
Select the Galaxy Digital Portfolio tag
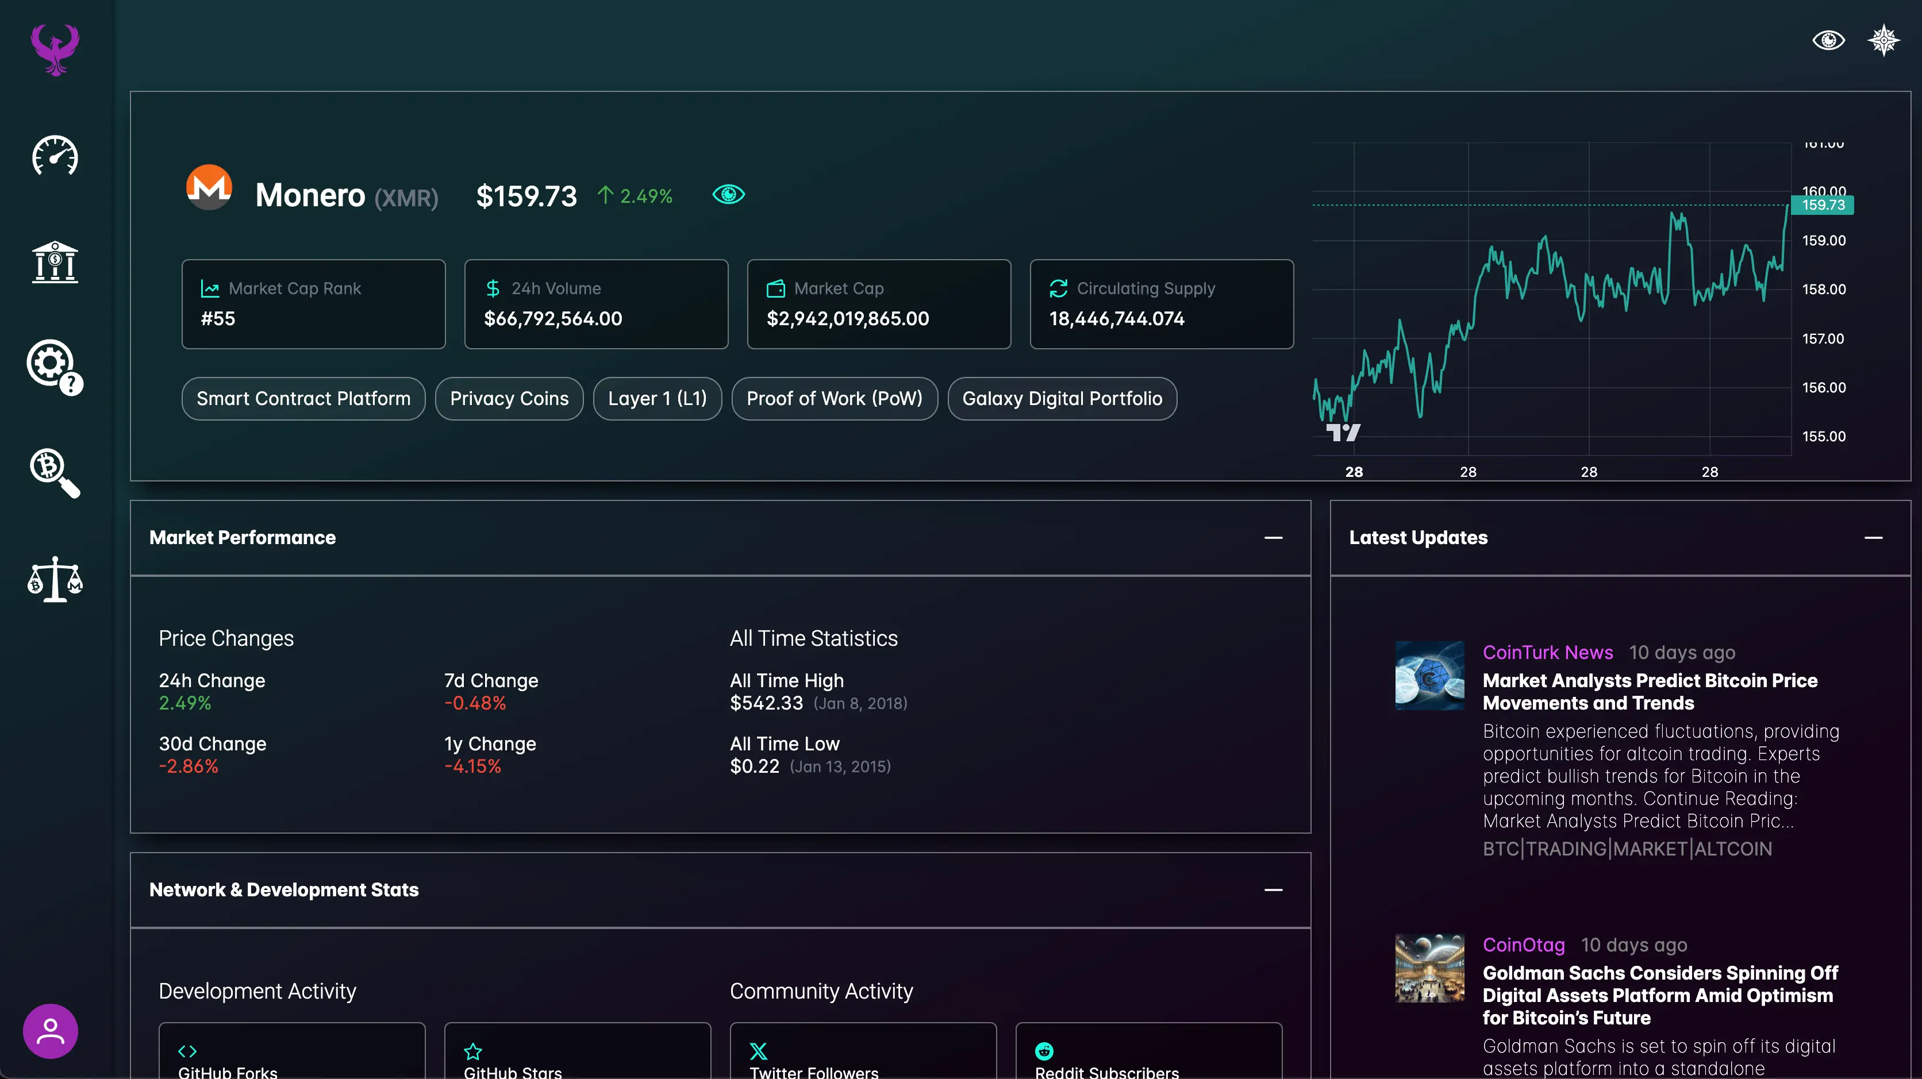pyautogui.click(x=1063, y=399)
